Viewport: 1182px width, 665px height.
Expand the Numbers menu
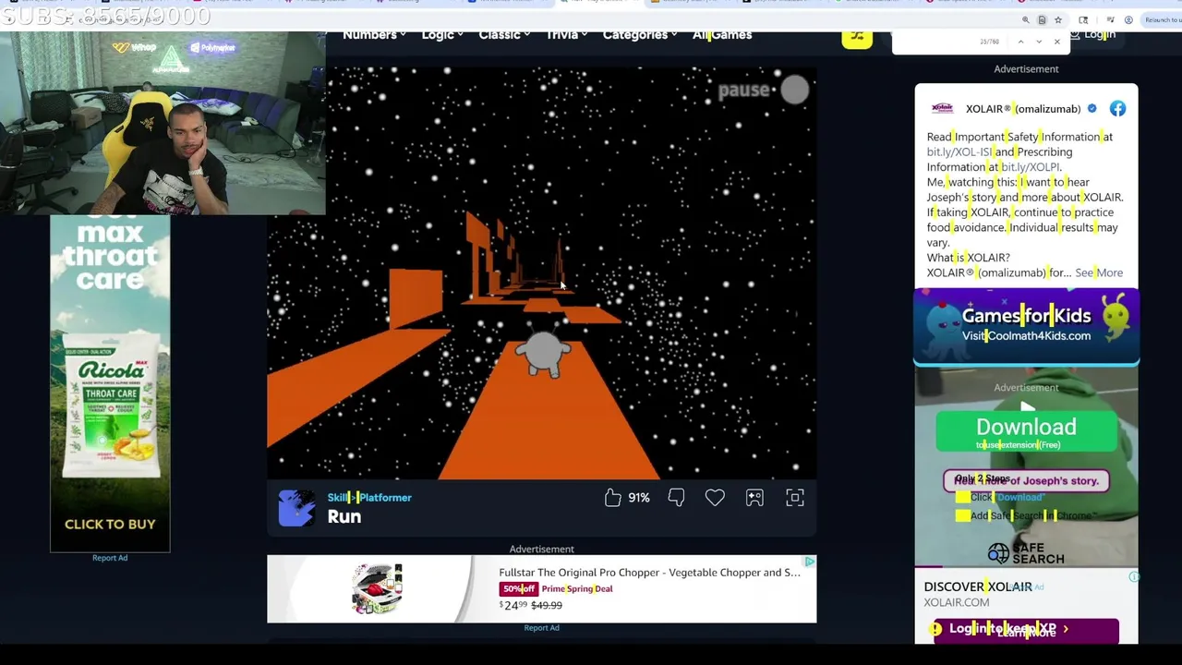click(x=374, y=35)
